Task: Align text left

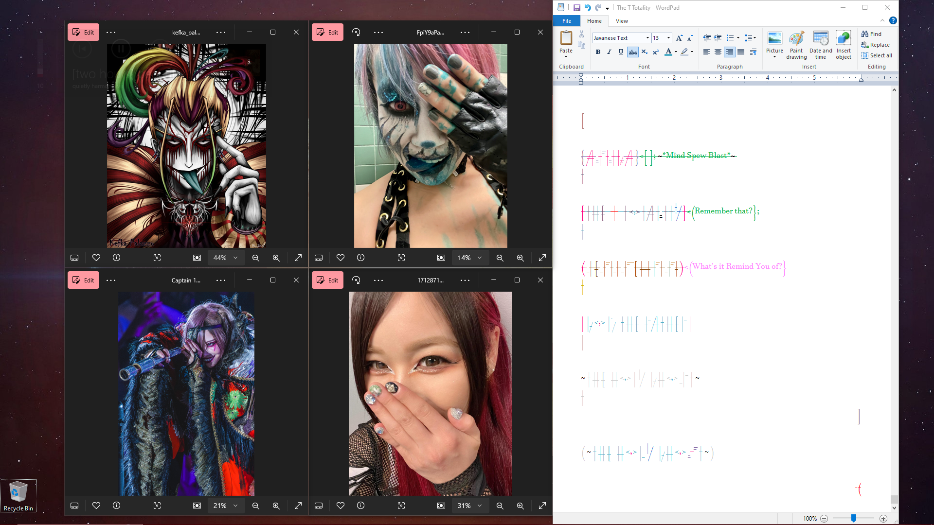Action: click(x=706, y=52)
